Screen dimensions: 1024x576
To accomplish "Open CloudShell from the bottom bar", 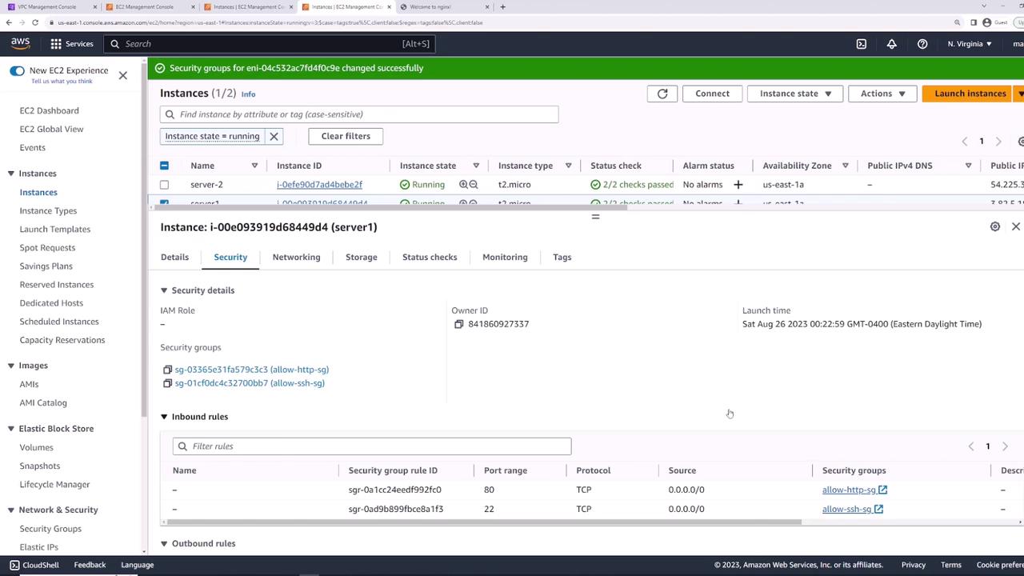I will click(34, 565).
